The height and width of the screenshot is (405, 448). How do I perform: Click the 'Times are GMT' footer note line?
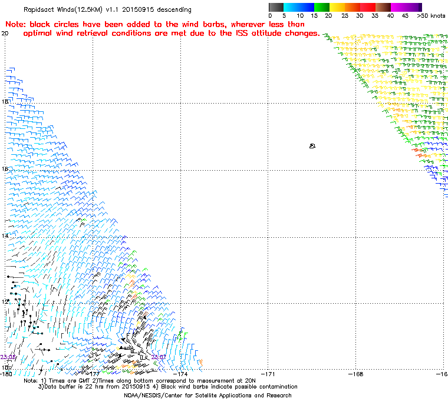click(x=140, y=381)
